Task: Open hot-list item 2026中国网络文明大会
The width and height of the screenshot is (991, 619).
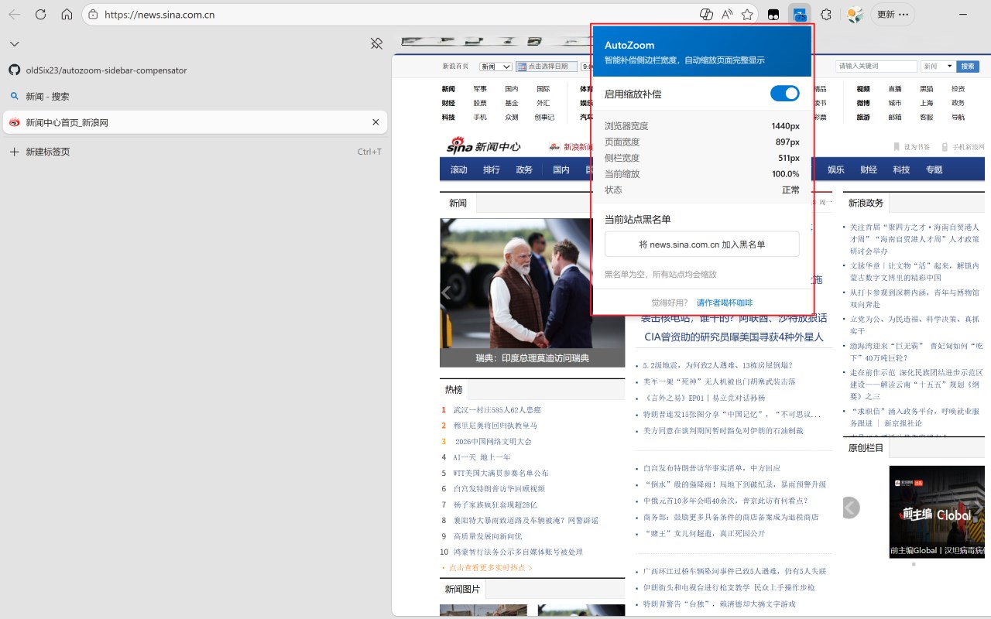Action: point(493,441)
